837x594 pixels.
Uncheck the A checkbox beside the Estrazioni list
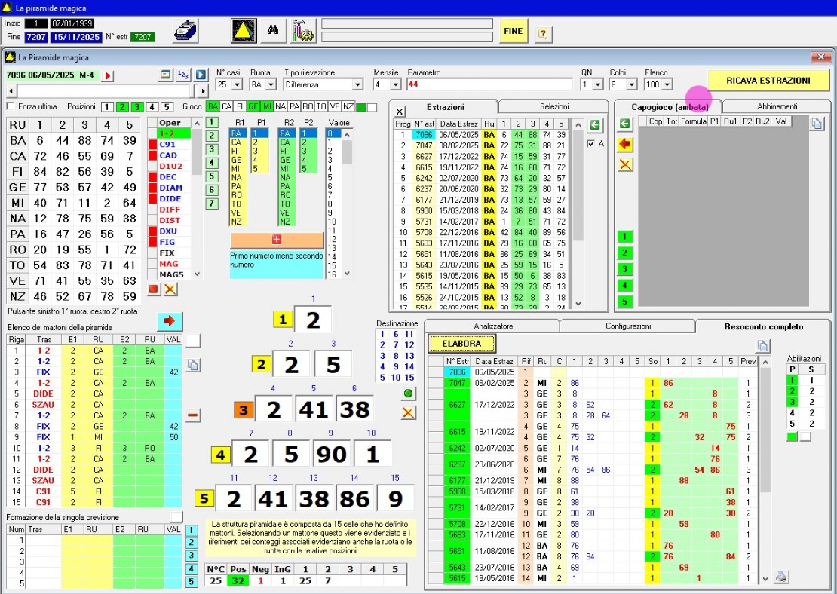pyautogui.click(x=590, y=144)
